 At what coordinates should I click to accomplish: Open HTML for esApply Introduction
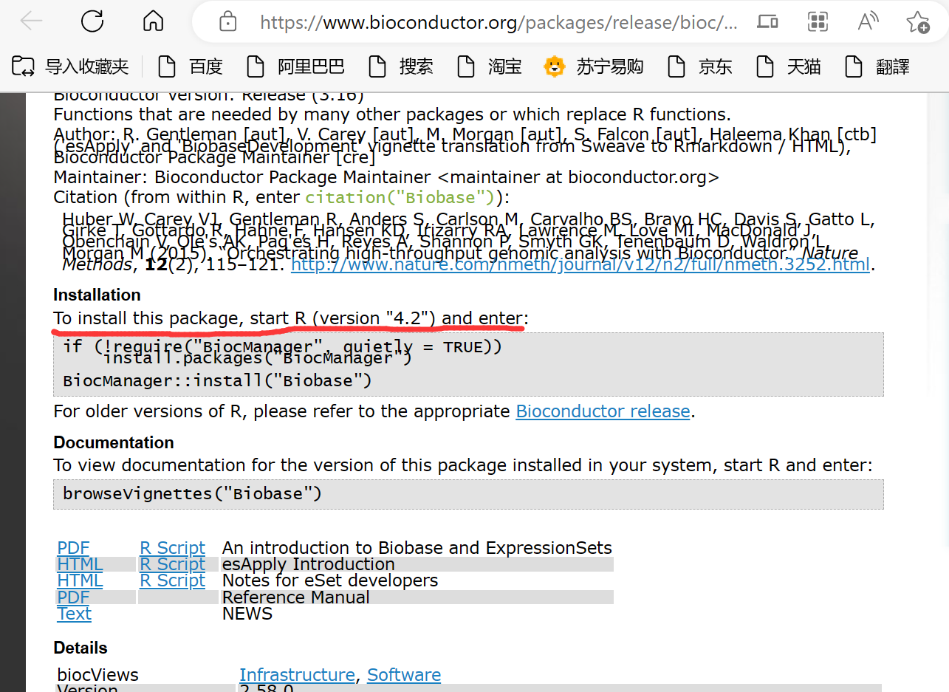[80, 564]
